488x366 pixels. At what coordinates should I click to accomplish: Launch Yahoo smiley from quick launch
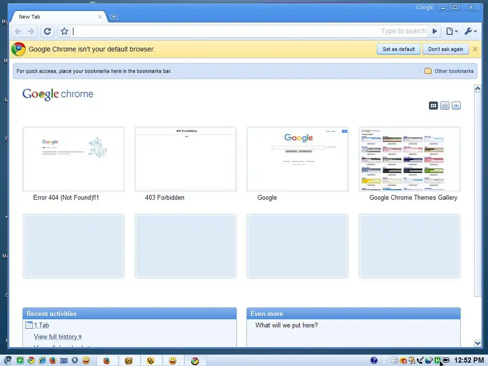[86, 360]
